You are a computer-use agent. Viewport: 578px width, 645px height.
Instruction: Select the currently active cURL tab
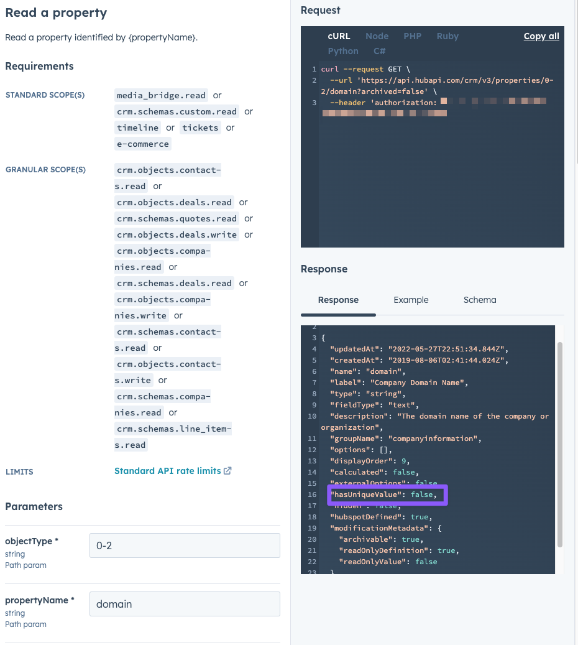pyautogui.click(x=339, y=36)
